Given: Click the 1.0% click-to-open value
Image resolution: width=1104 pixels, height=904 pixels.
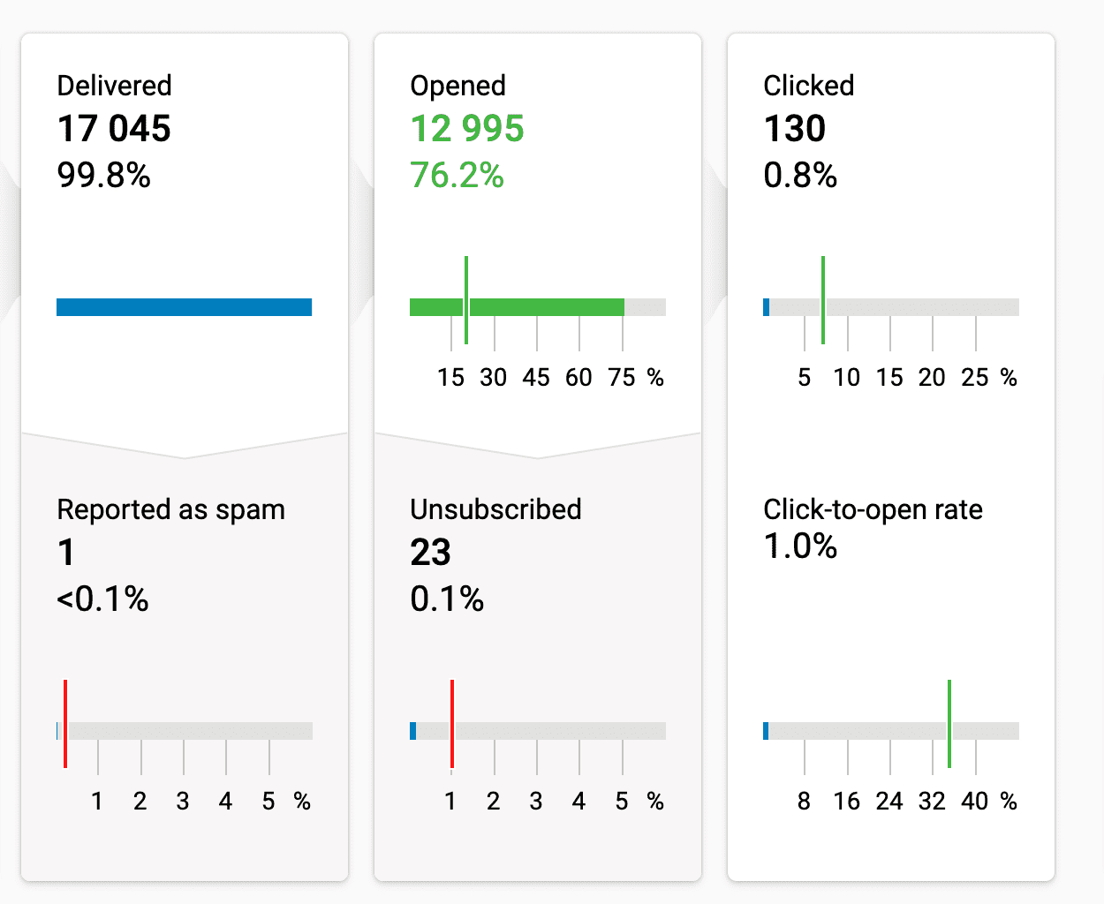Looking at the screenshot, I should 800,546.
